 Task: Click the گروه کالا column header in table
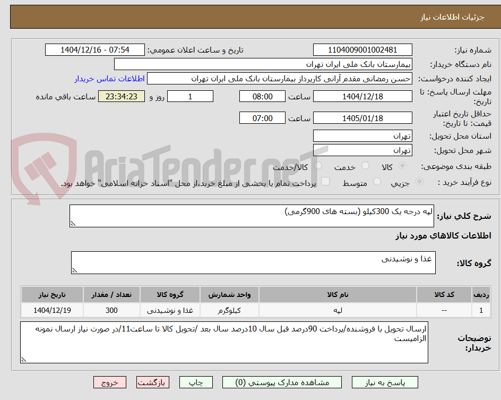(170, 294)
